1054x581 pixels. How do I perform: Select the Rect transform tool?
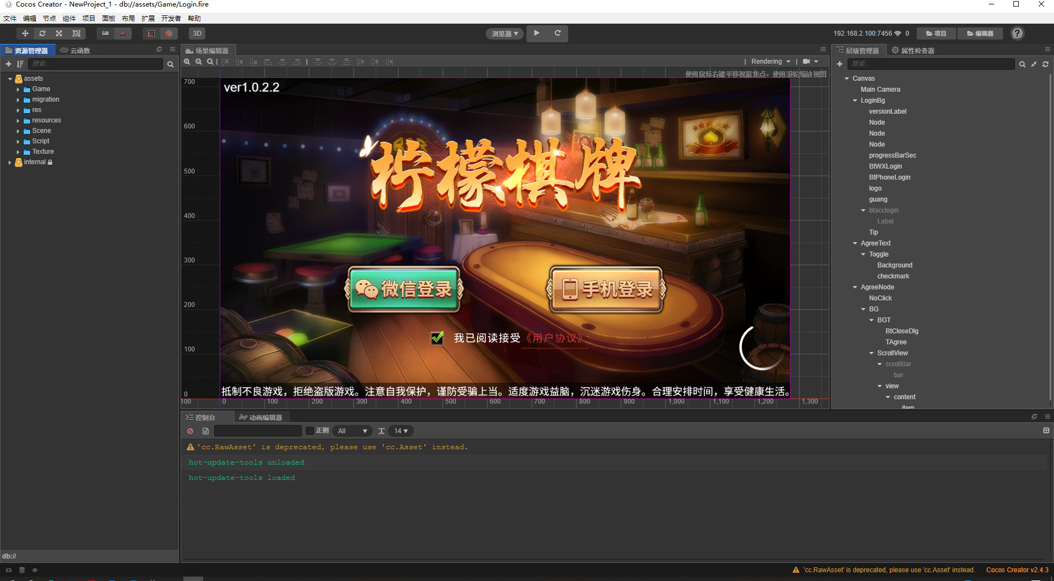pos(76,33)
